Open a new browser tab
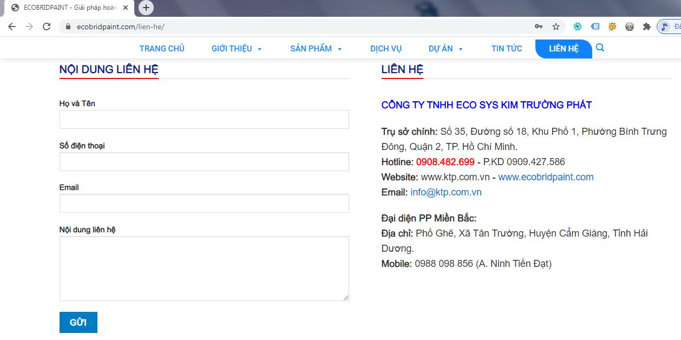This screenshot has width=681, height=340. (146, 8)
